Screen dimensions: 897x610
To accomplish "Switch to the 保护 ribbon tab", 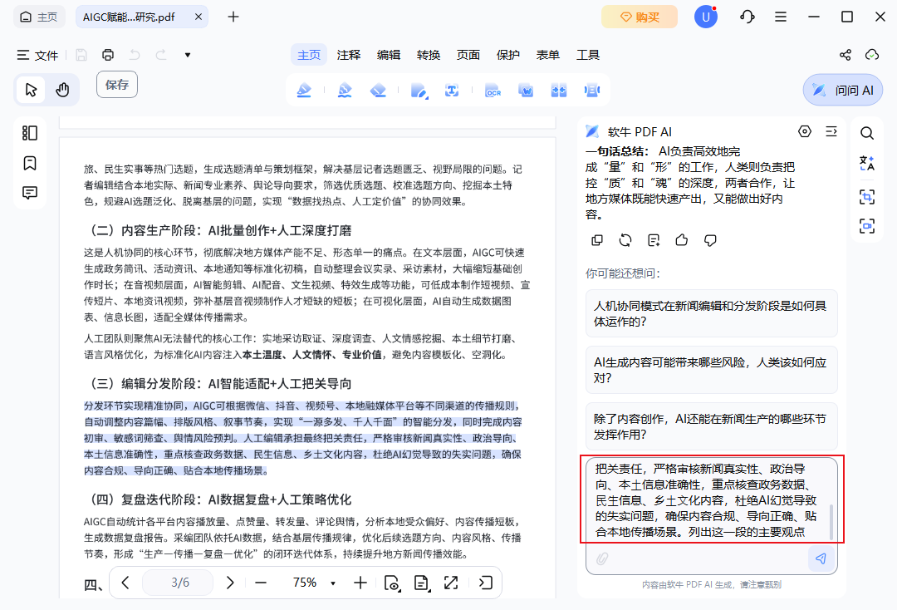I will 508,55.
